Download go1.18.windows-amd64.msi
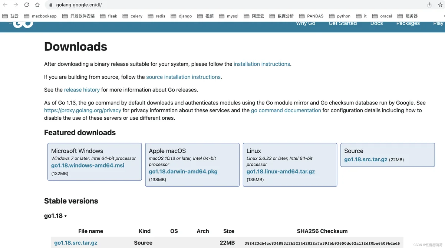This screenshot has height=248, width=445. click(x=88, y=165)
